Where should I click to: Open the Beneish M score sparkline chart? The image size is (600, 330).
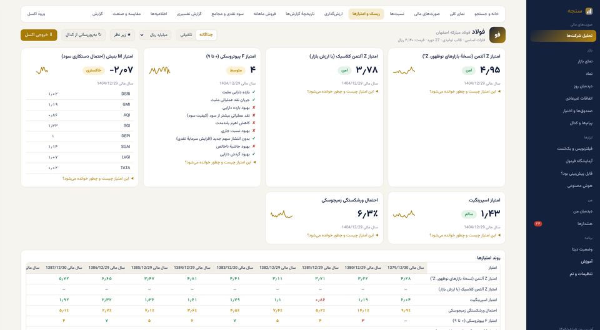click(42, 70)
